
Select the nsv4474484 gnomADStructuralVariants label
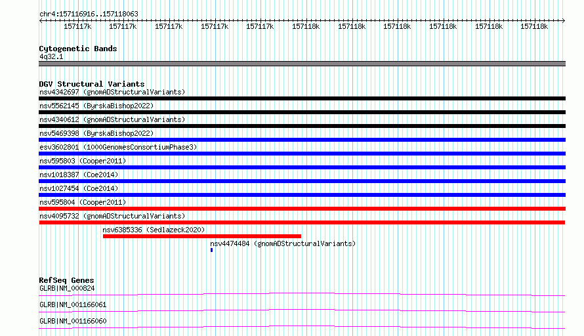283,243
